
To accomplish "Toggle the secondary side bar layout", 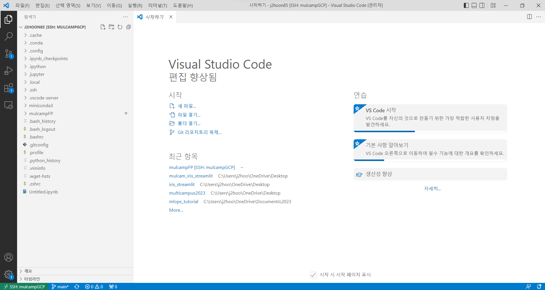I will (x=482, y=5).
